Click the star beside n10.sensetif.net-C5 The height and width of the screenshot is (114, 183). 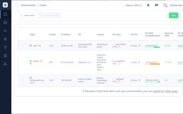(33, 83)
